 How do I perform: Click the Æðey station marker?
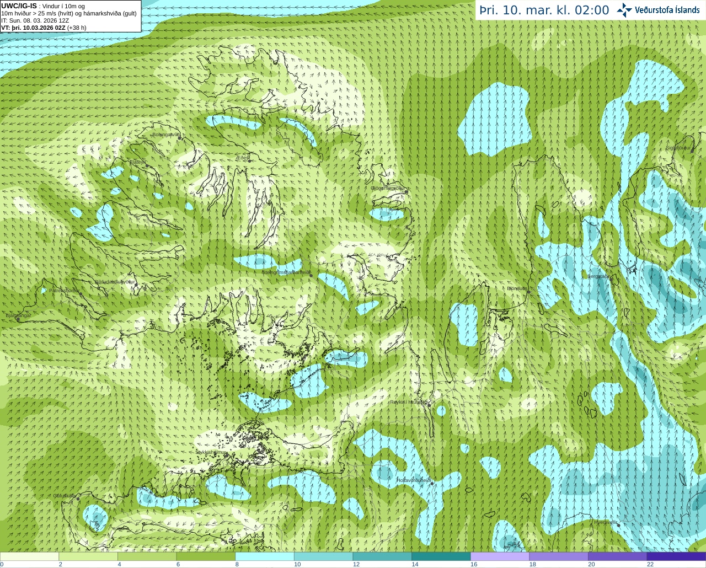[250, 160]
